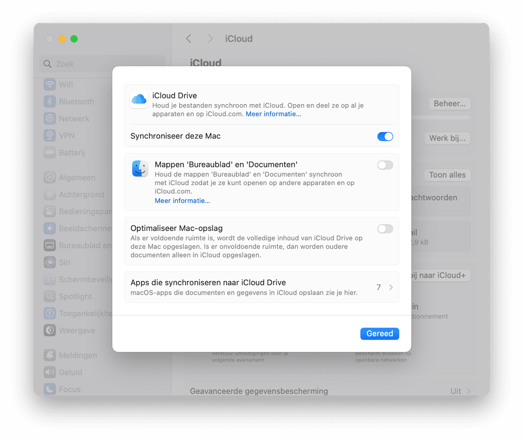This screenshot has width=523, height=440.
Task: Enable Mappen 'Bureaublad' en 'Documenten' sync toggle
Action: point(385,165)
